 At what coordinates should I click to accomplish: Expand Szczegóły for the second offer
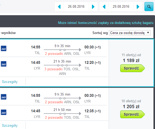(x=10, y=125)
